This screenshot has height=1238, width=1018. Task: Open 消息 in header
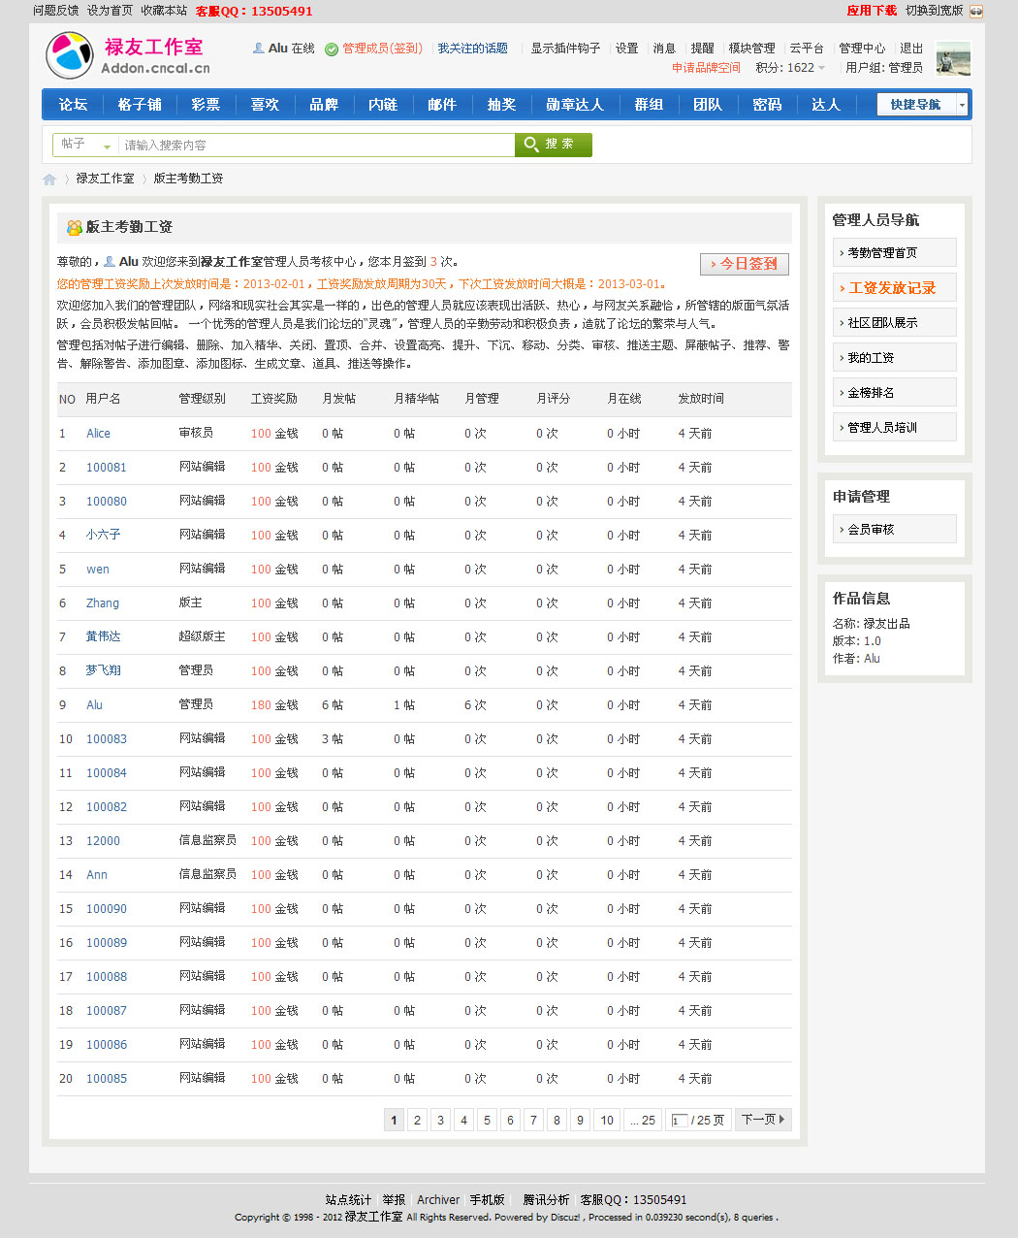[664, 48]
